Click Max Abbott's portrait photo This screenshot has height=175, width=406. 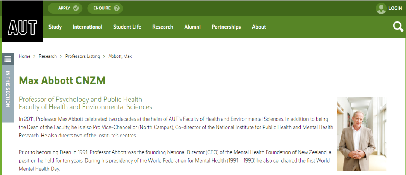362,134
